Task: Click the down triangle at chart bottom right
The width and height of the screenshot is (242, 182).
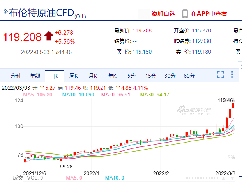Action: click(x=232, y=178)
